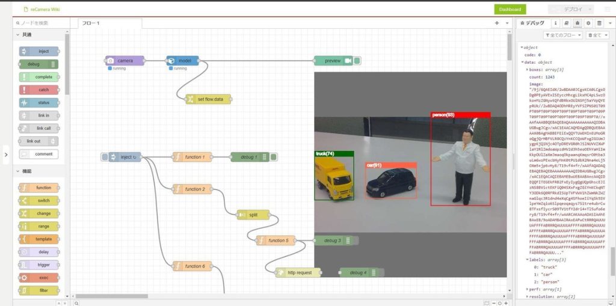Open the デバッグ sidebar tab

[x=533, y=23]
